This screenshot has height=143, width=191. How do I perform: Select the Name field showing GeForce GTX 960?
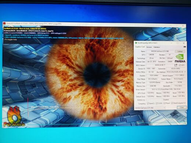click(160, 51)
